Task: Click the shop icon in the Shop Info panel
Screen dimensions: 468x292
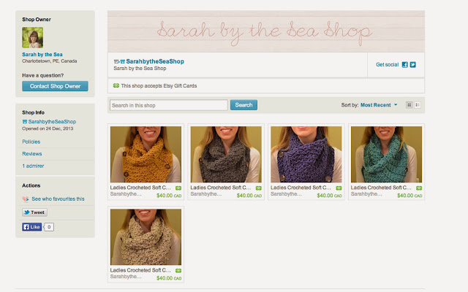Action: point(25,122)
